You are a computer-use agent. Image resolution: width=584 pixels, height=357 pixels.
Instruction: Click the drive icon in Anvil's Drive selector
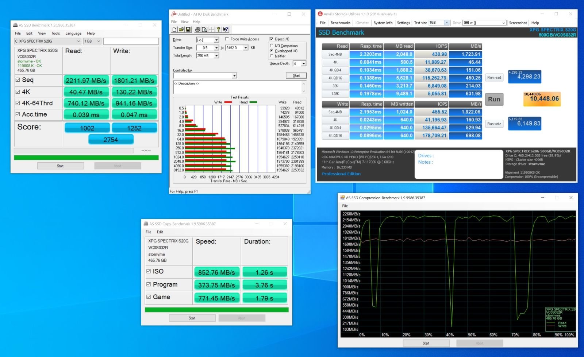pos(466,23)
